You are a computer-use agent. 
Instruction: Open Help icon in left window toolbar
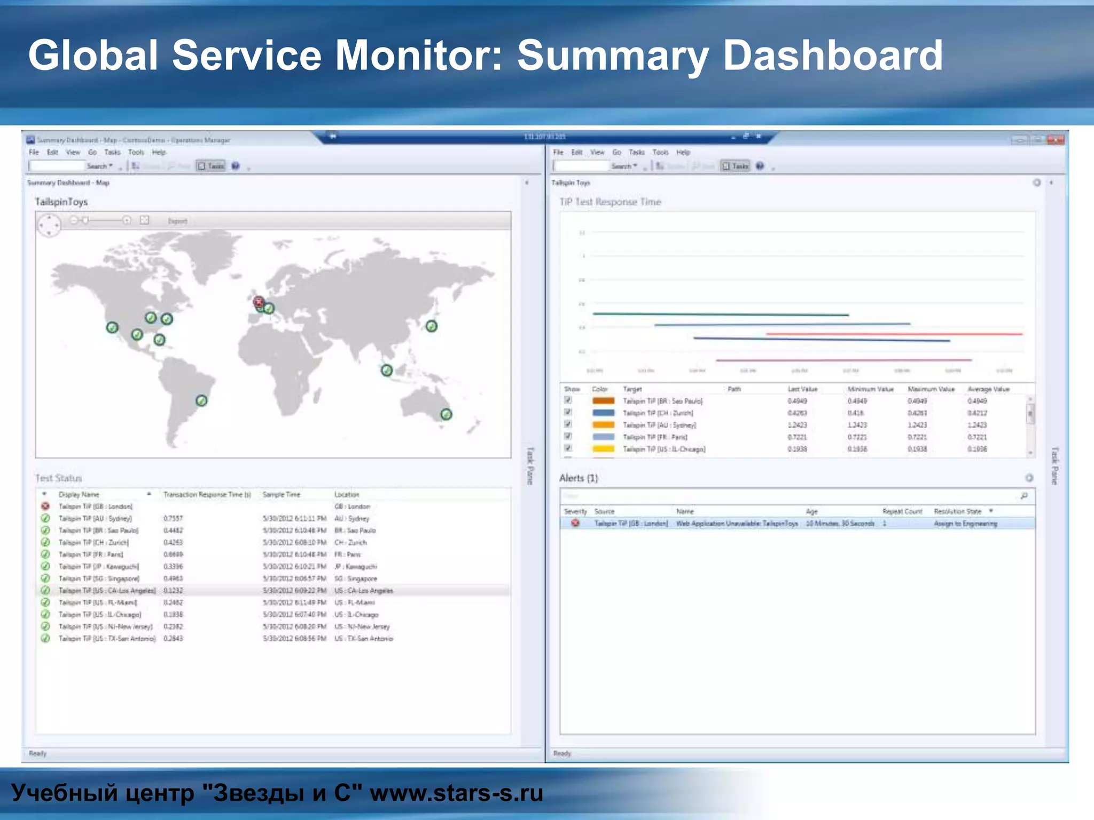(236, 166)
